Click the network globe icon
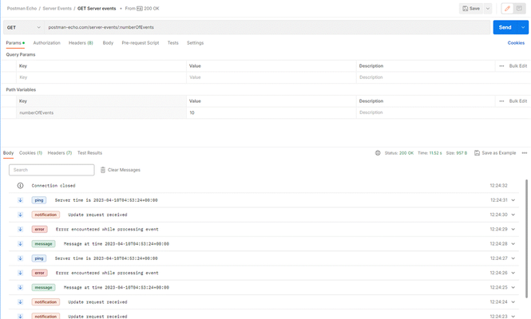The height and width of the screenshot is (319, 531). (378, 153)
